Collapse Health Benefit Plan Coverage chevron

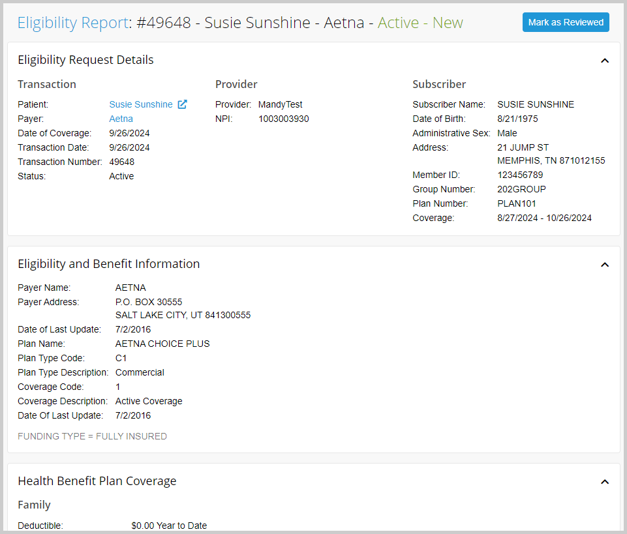604,482
